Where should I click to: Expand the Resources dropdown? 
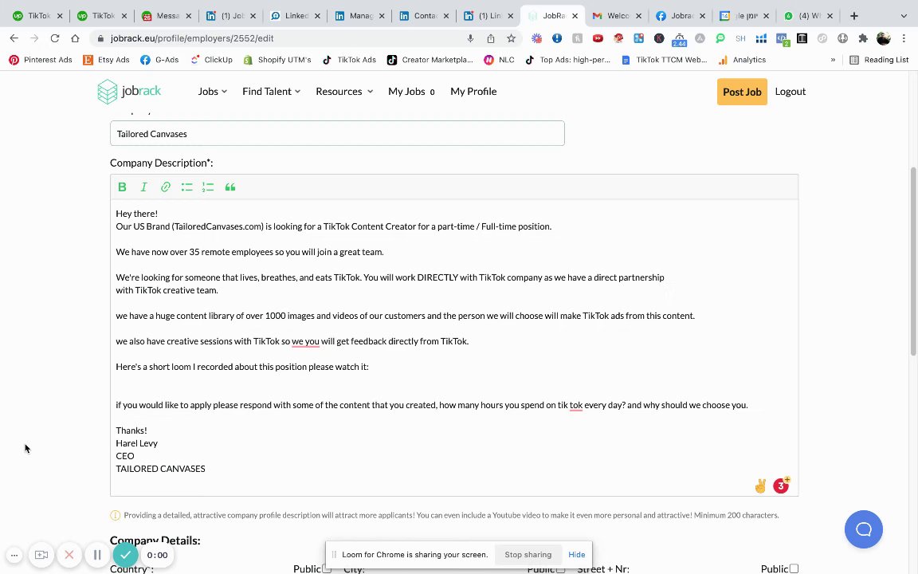pos(343,92)
